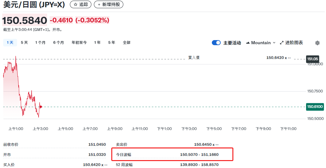Select the 1天 time range tab
326x168 pixels.
click(x=10, y=43)
